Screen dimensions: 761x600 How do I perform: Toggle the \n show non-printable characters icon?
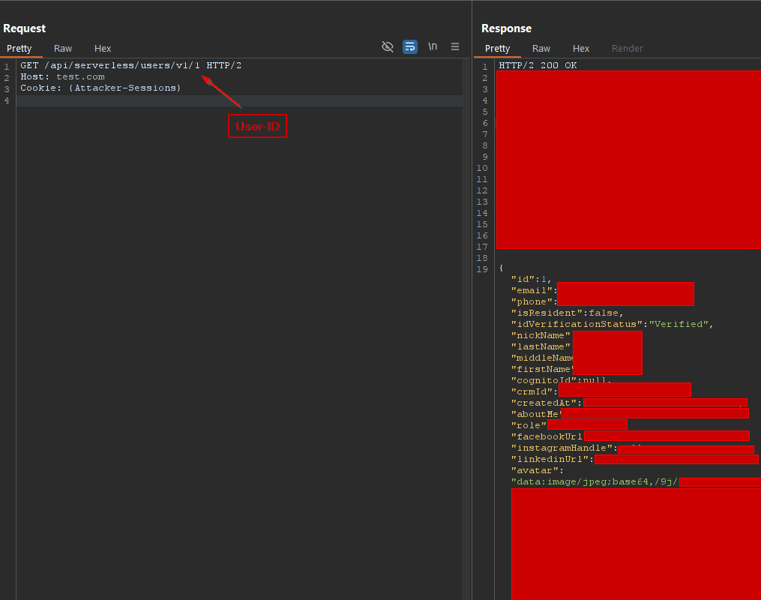(x=433, y=46)
